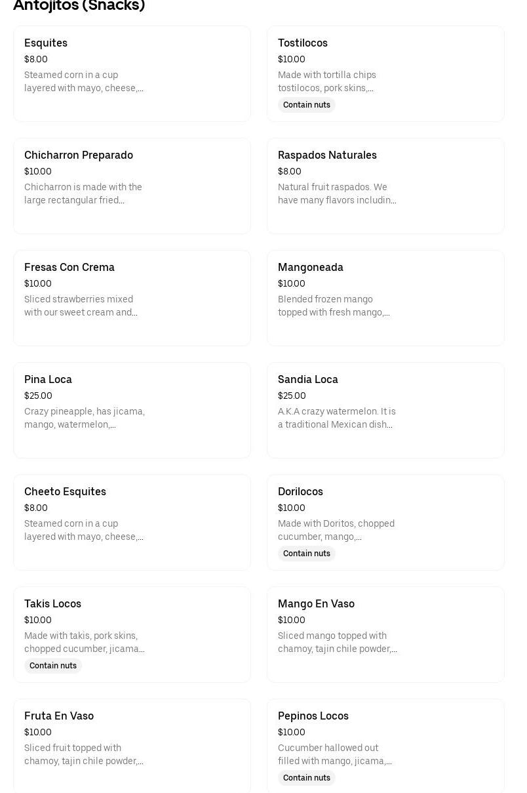Click the Sandia Loca title
The image size is (527, 793).
click(308, 380)
